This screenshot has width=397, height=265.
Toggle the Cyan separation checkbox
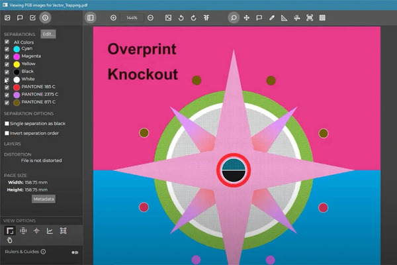(7, 49)
